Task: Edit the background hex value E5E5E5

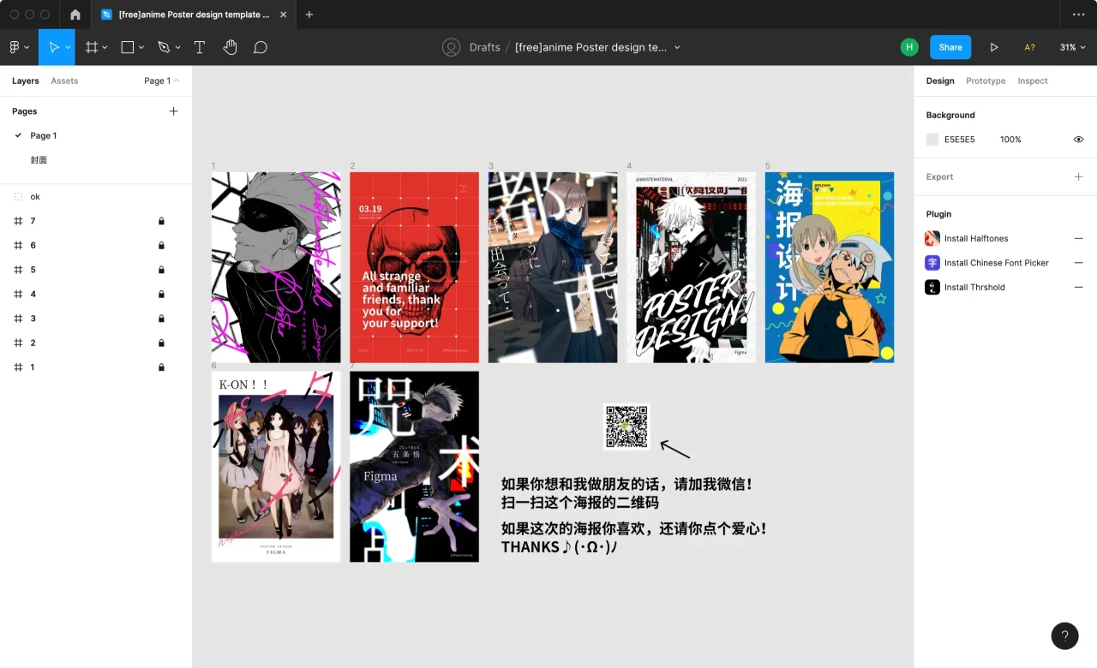Action: [x=960, y=140]
